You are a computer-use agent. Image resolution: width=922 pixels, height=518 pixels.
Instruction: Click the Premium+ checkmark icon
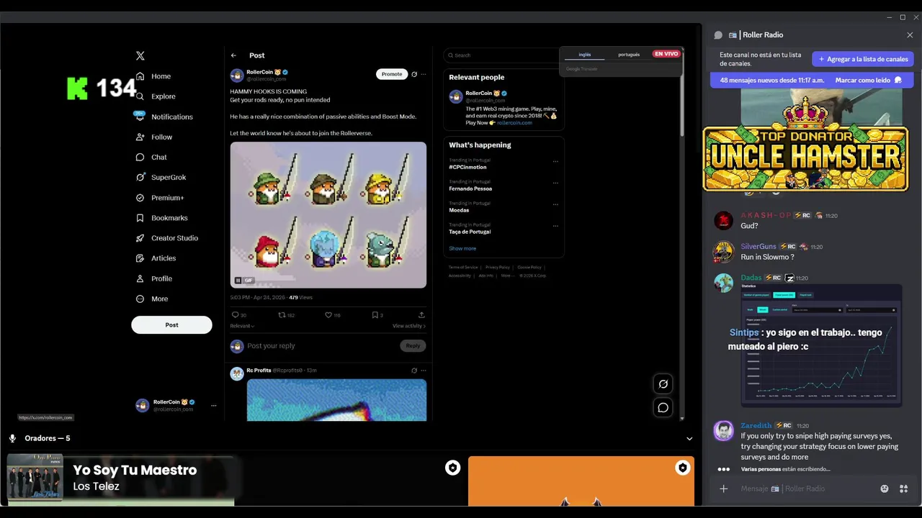[140, 198]
